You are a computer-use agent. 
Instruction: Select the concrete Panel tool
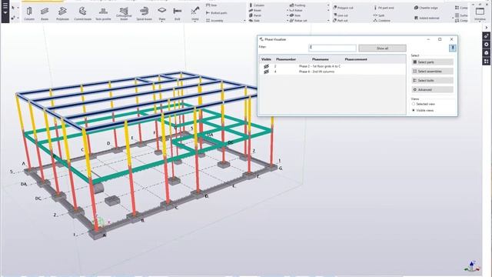point(255,15)
